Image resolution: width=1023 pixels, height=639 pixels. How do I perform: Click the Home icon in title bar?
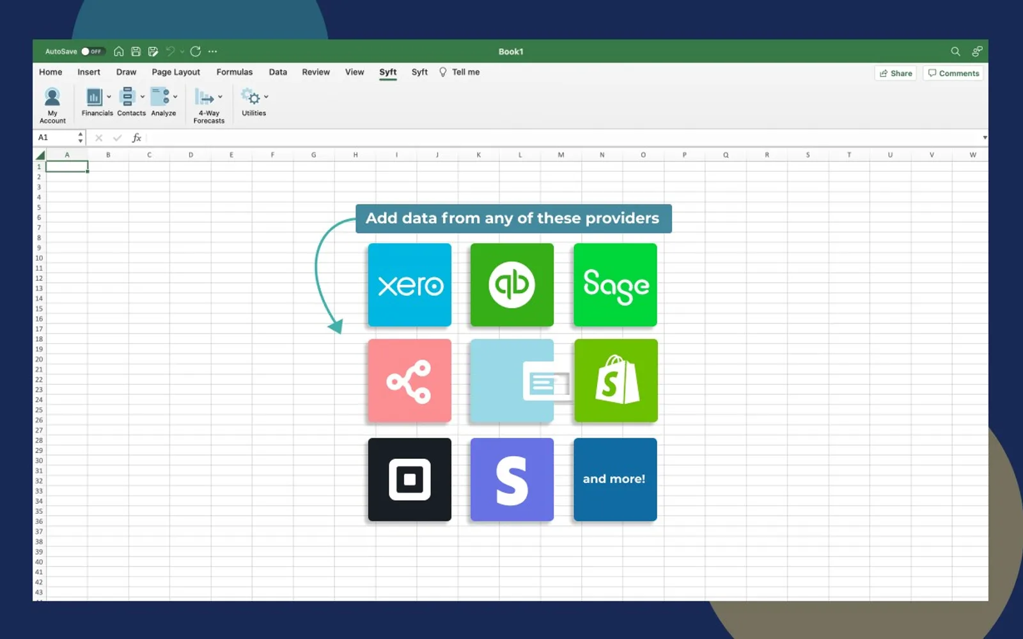coord(119,51)
